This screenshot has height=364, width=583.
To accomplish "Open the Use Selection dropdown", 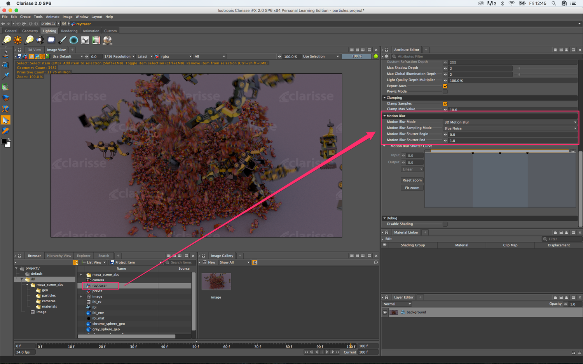I will 321,57.
